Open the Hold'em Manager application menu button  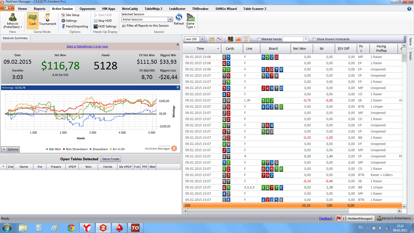(x=7, y=8)
